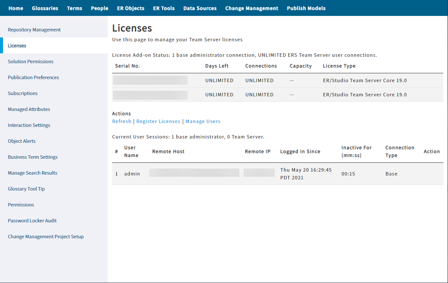Open the Change Management menu
This screenshot has height=283, width=448.
[x=251, y=8]
